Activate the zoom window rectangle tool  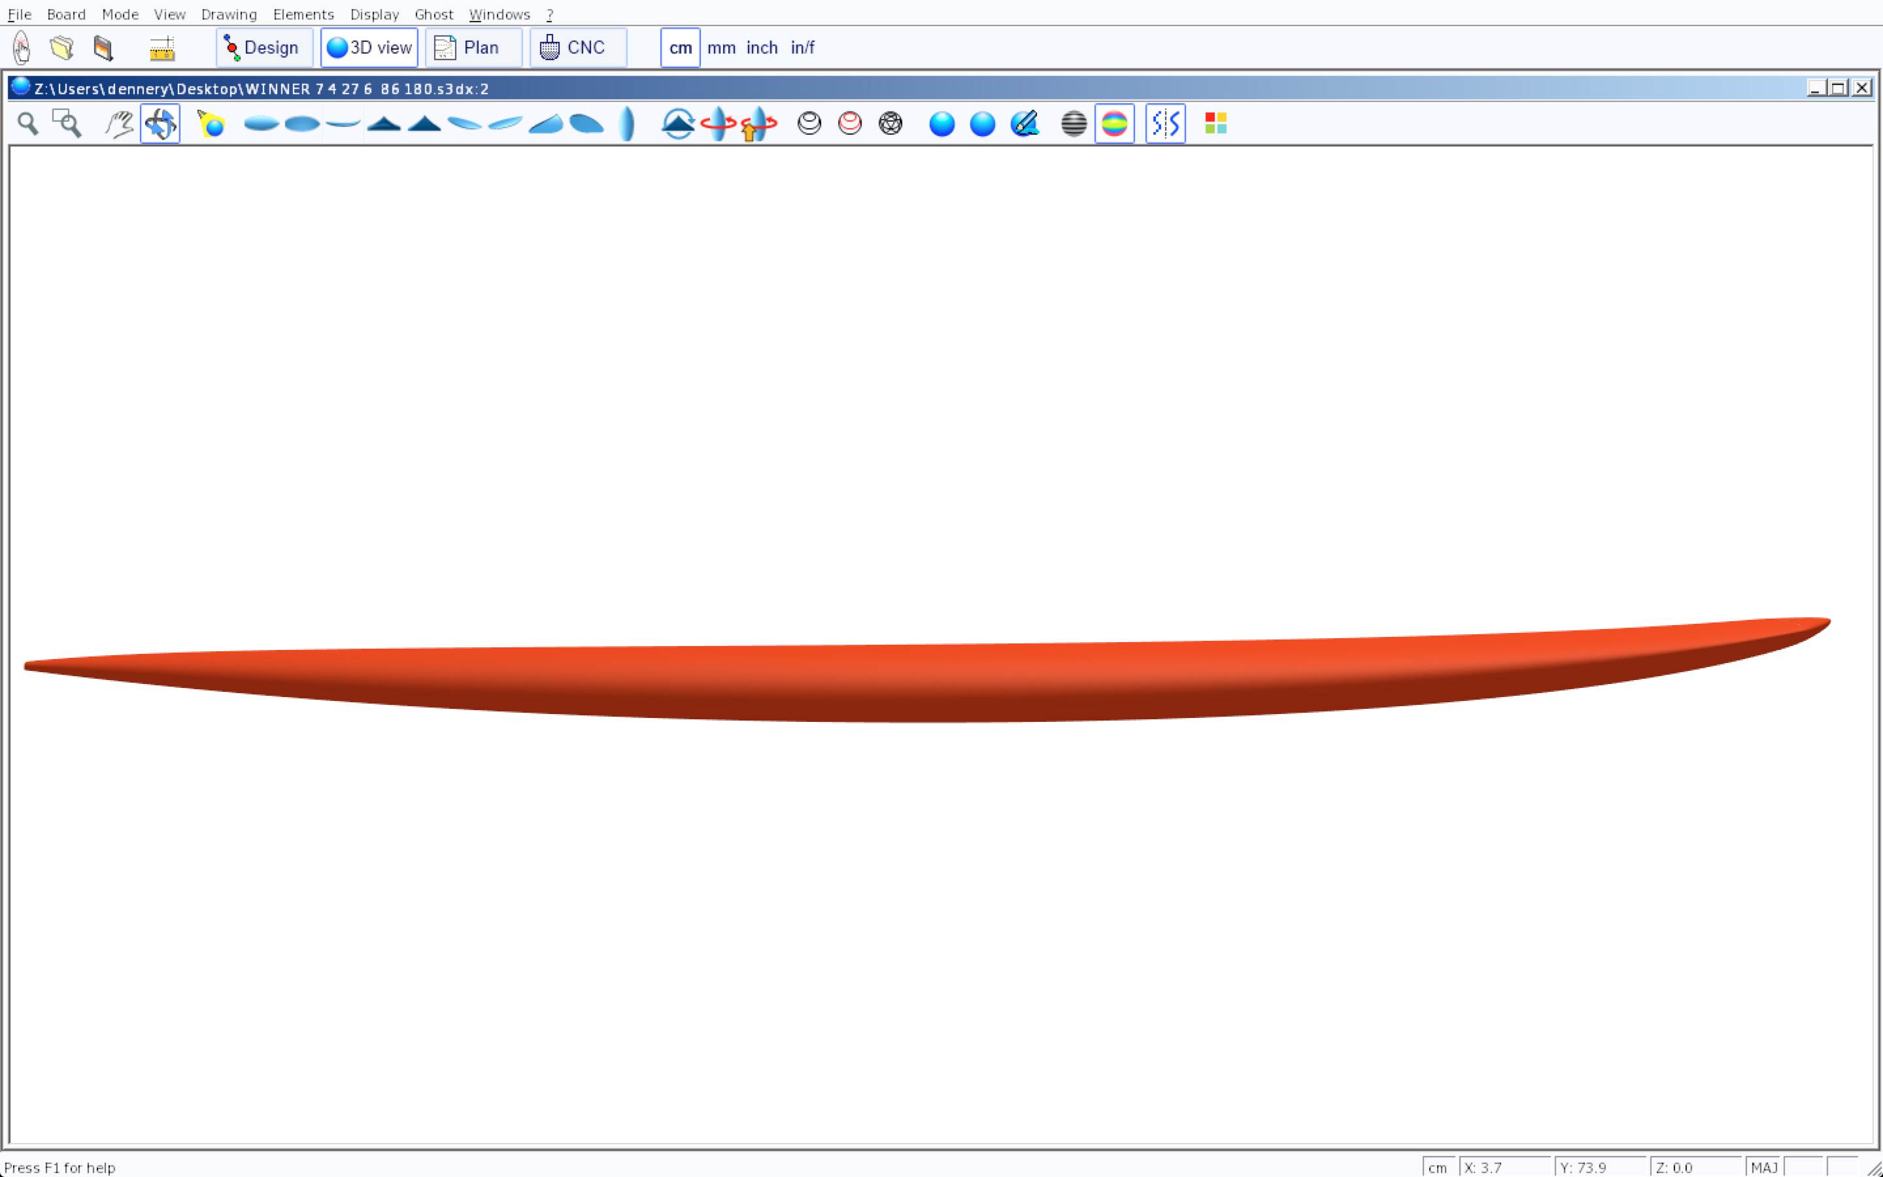coord(67,124)
